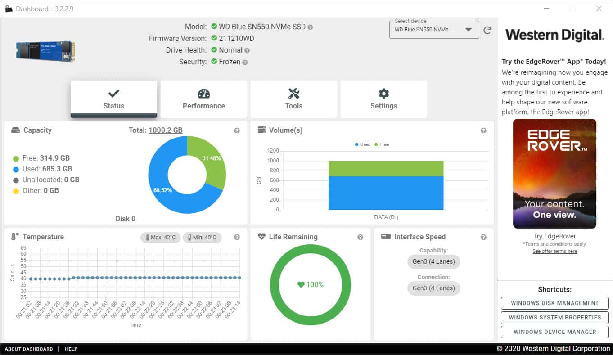Click the WD Blue SSD product image
Viewport: 613px width, 355px height.
45,51
